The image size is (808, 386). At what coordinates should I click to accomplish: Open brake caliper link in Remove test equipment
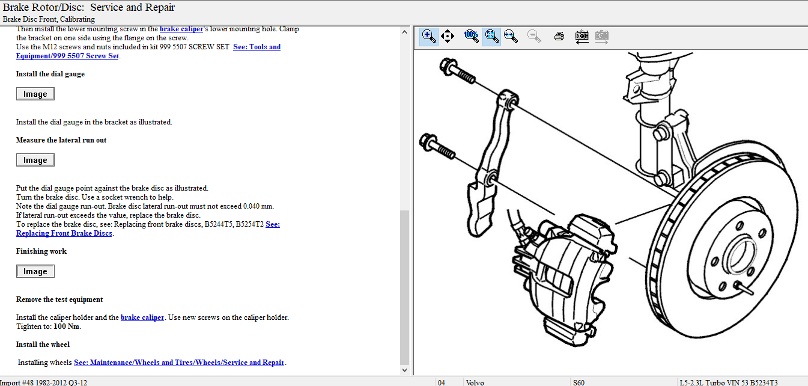point(142,317)
